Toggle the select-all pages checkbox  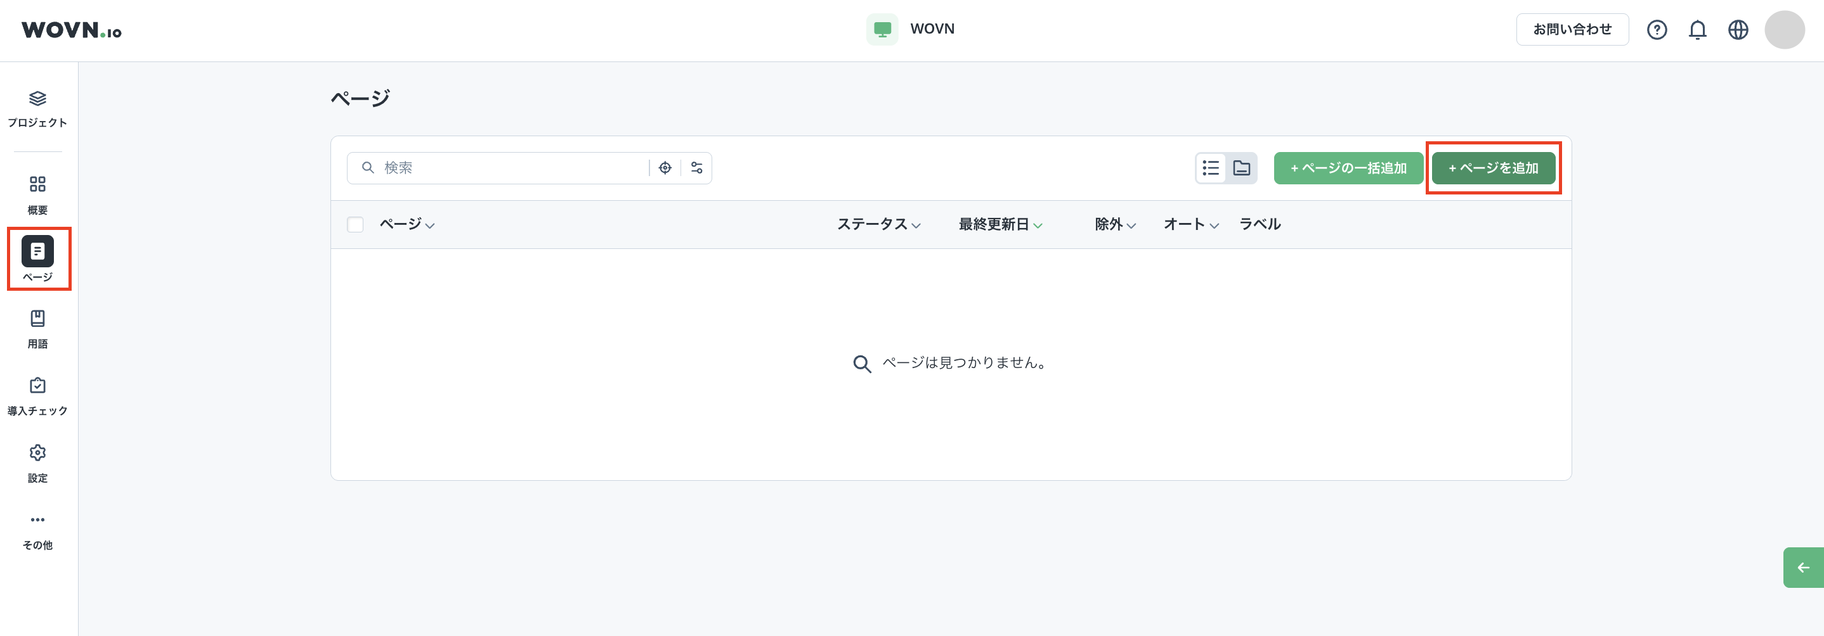355,224
